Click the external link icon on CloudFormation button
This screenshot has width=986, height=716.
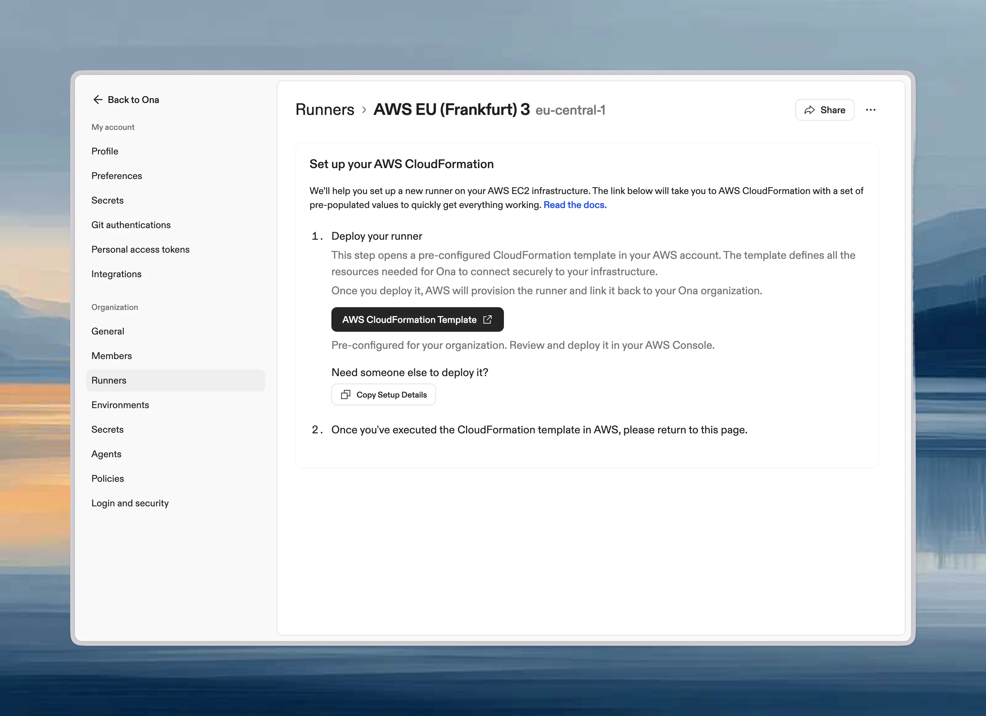click(487, 319)
